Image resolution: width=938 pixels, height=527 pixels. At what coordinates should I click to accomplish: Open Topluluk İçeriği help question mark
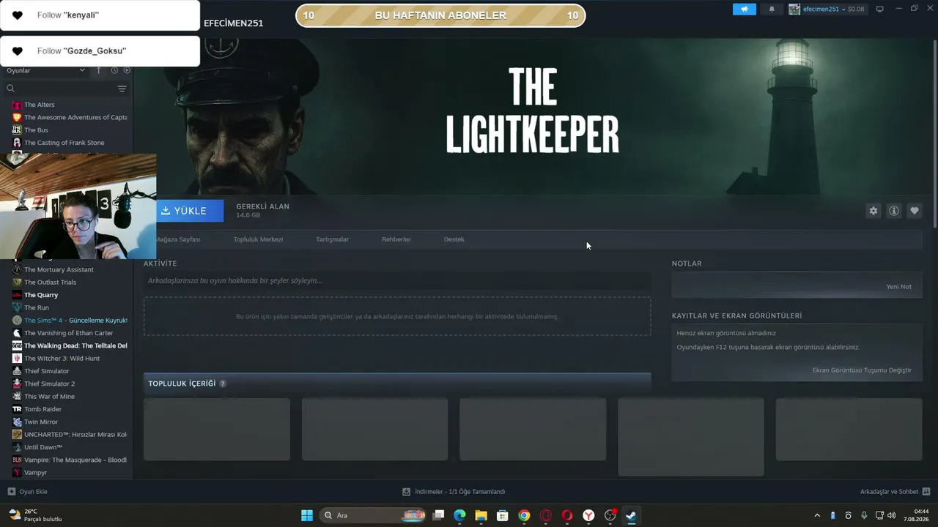pyautogui.click(x=223, y=384)
